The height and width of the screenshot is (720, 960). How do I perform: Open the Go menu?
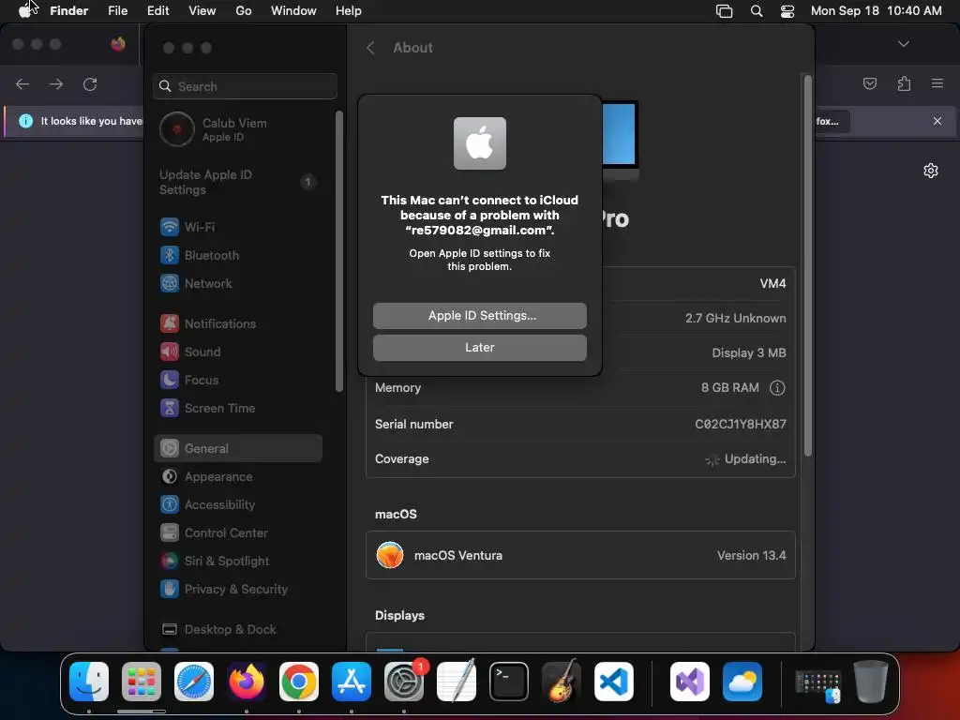pyautogui.click(x=244, y=10)
